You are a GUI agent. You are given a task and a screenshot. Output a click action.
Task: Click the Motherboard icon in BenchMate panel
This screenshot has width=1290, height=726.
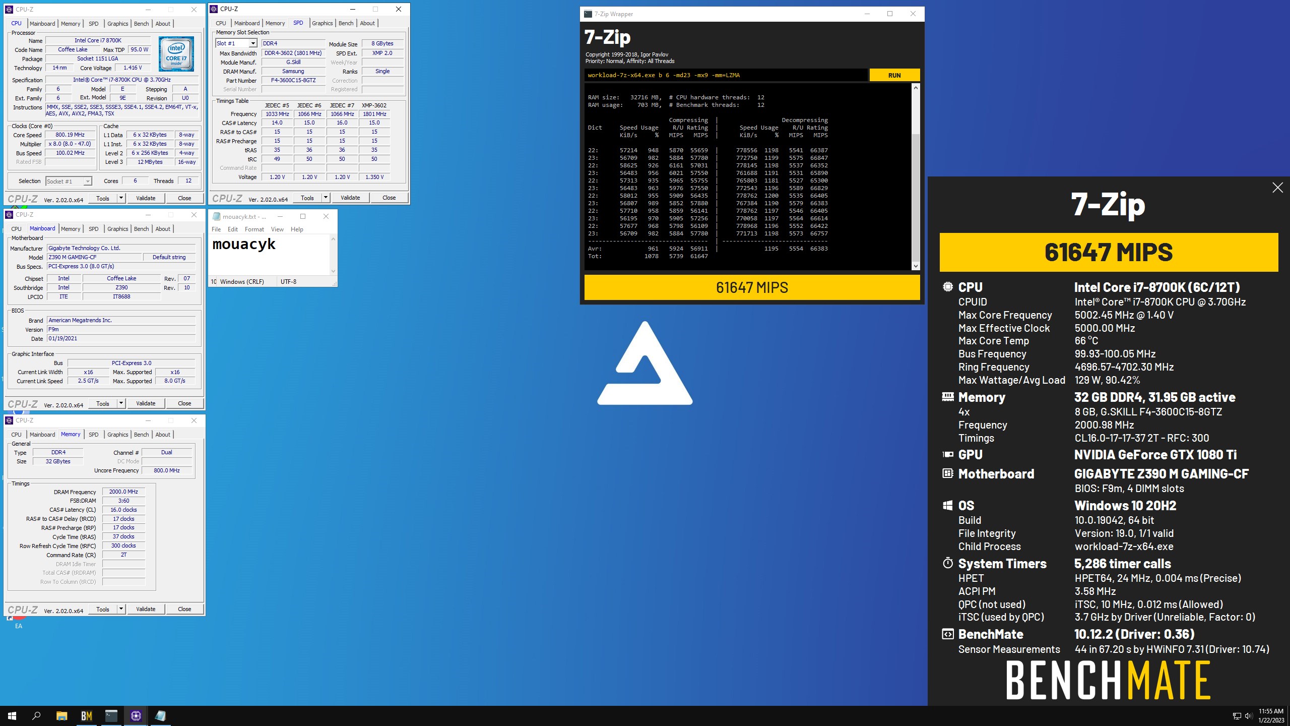[948, 473]
